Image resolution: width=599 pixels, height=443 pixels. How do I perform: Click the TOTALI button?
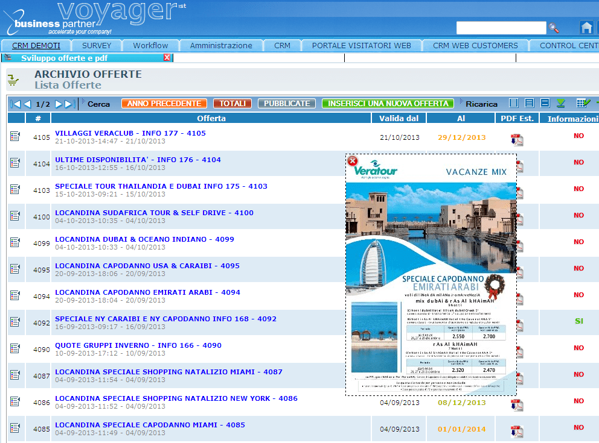click(232, 104)
